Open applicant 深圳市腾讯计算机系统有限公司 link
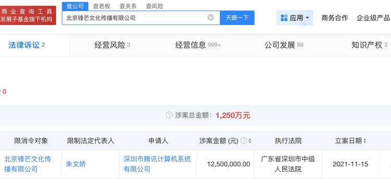This screenshot has width=391, height=196. 157,164
